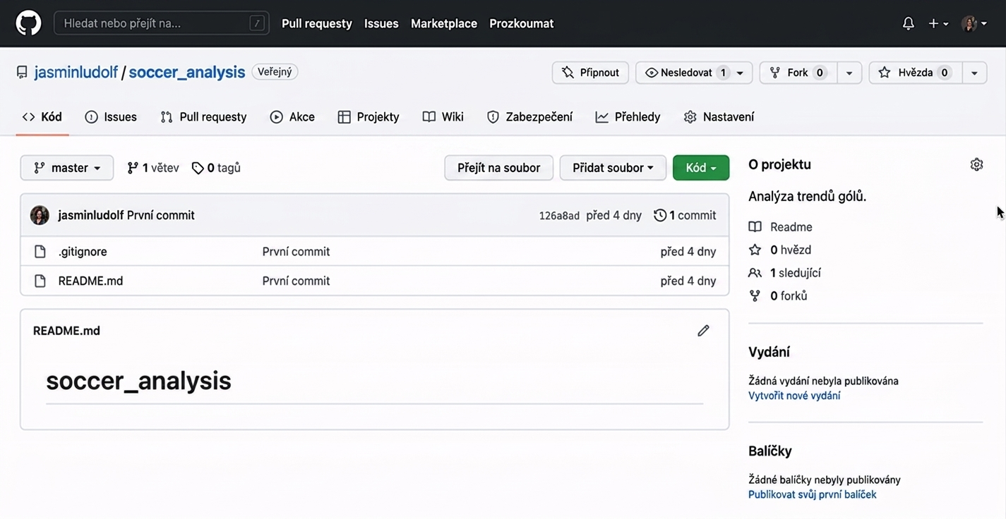Open the Nastavení tab
The image size is (1006, 519).
[719, 117]
